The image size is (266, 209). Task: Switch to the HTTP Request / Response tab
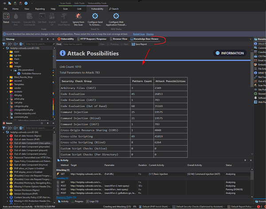point(92,39)
